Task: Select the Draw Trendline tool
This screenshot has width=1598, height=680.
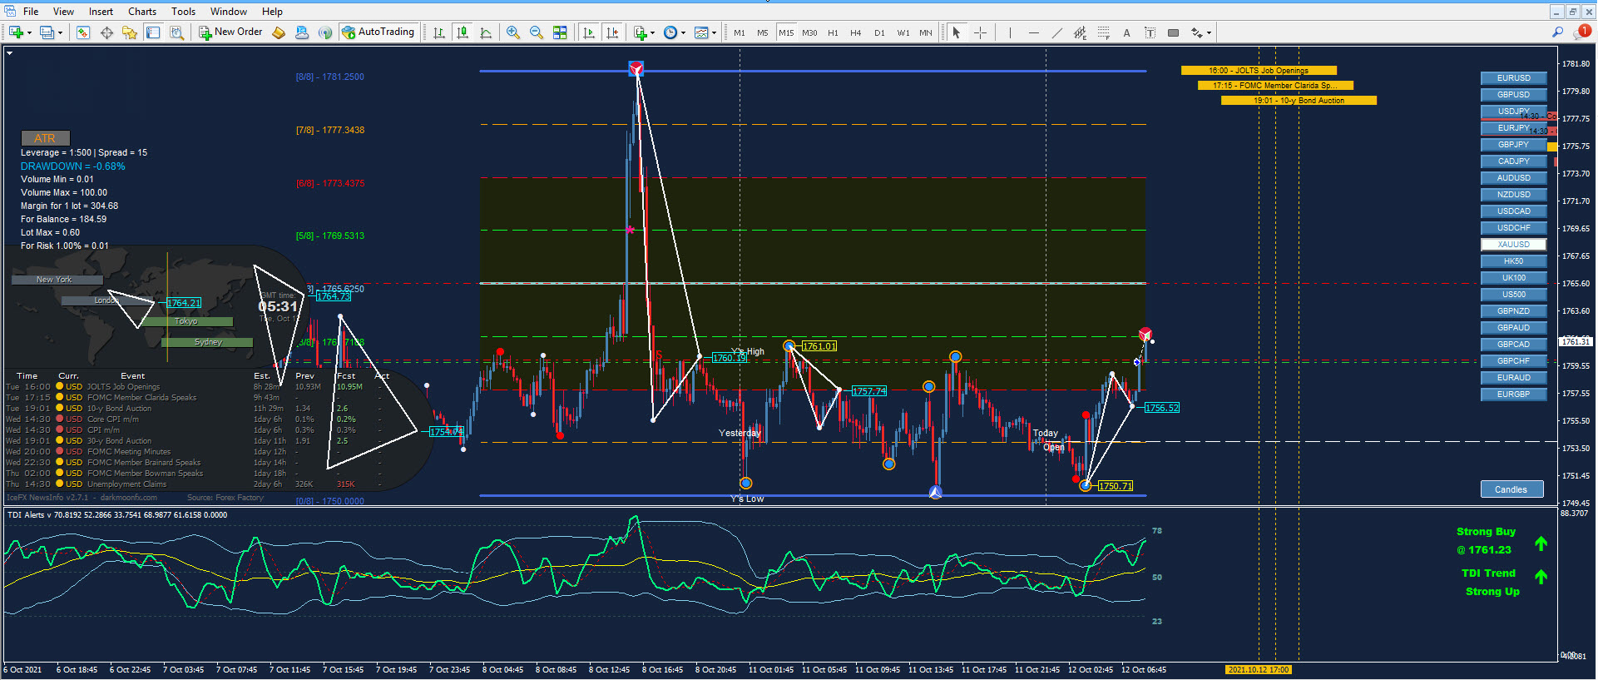Action: pos(1056,32)
